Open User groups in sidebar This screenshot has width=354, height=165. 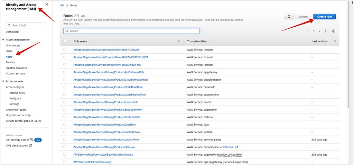(x=13, y=45)
